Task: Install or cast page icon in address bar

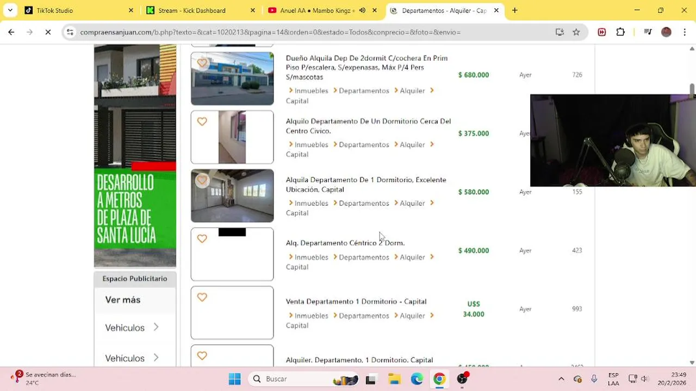Action: (560, 32)
